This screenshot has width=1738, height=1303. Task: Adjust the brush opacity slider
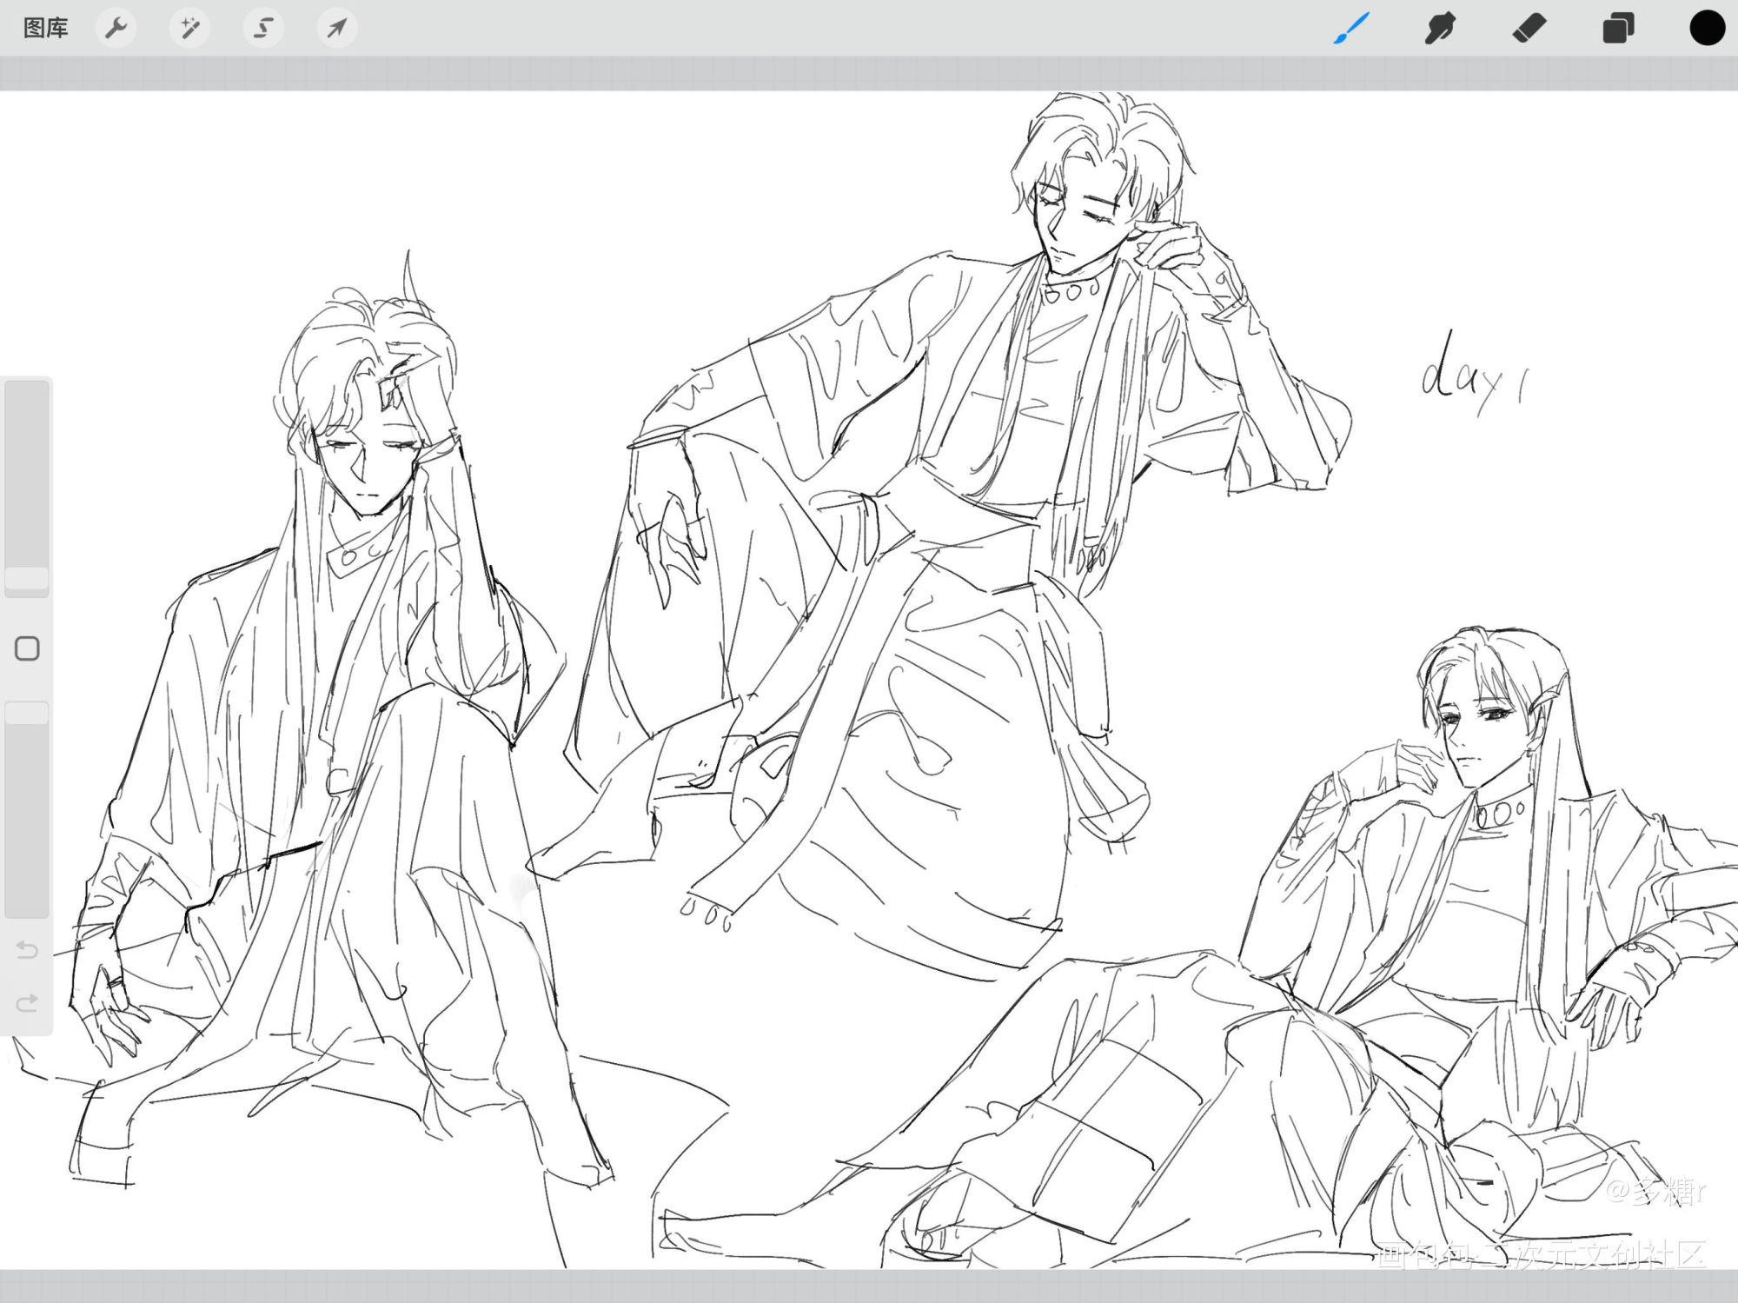[27, 810]
